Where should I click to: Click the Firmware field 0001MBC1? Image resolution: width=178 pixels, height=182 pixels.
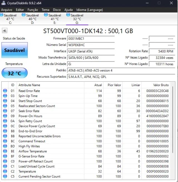point(91,38)
